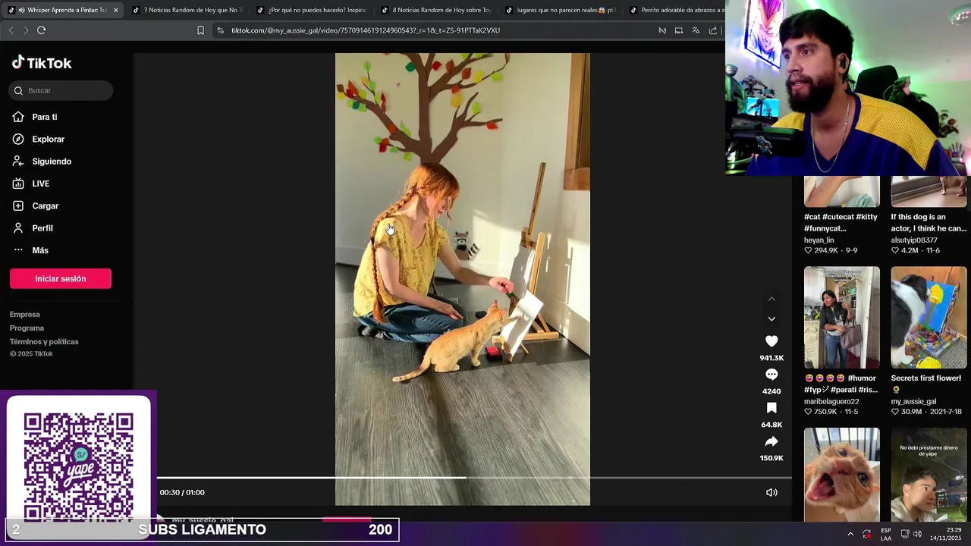971x546 pixels.
Task: Click the N-shaped icon in address bar
Action: [662, 30]
